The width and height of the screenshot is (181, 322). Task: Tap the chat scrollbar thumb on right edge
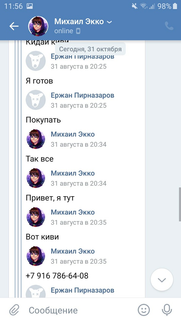tap(180, 204)
